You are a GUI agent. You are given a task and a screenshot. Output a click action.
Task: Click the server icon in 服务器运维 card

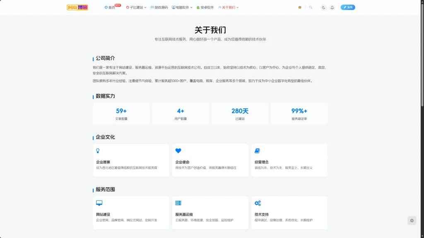click(178, 203)
